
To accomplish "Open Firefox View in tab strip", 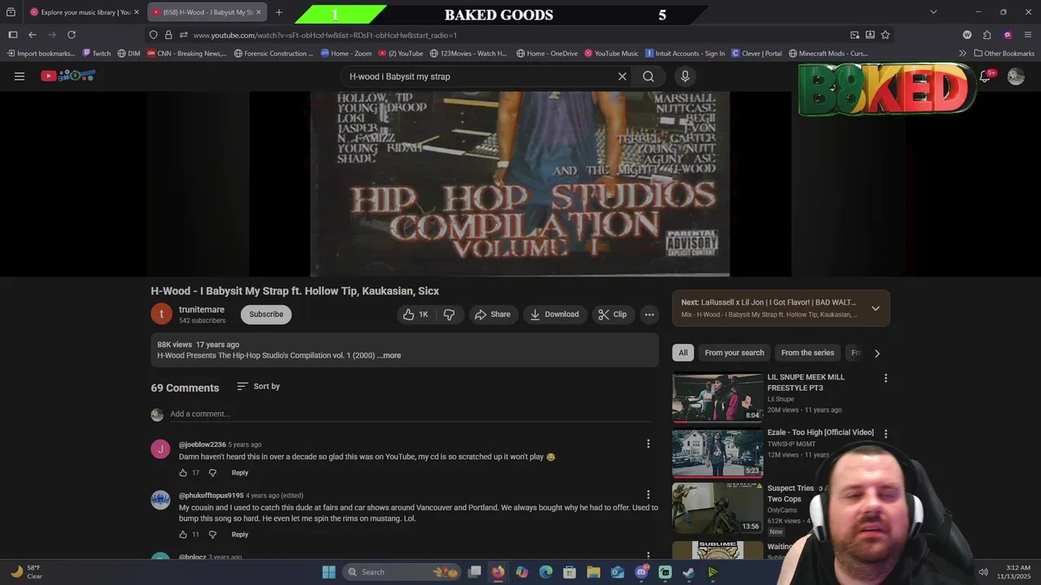I will tap(11, 12).
